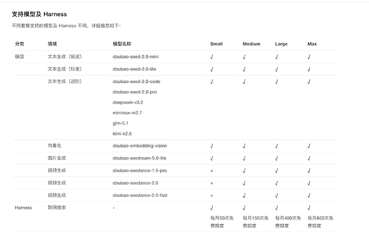Screen dimensions: 369x247
Task: Click the Small column header
Action: point(216,44)
